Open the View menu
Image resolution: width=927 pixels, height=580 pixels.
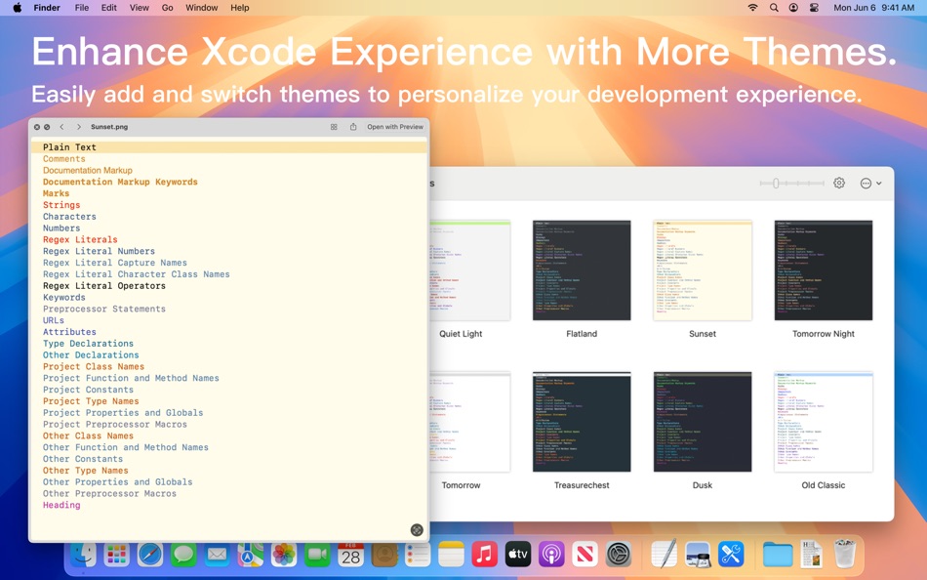139,8
